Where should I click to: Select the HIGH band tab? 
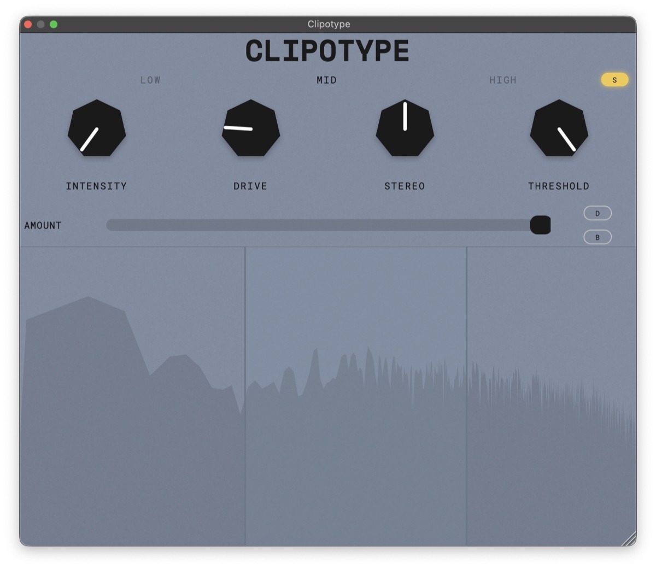click(503, 80)
